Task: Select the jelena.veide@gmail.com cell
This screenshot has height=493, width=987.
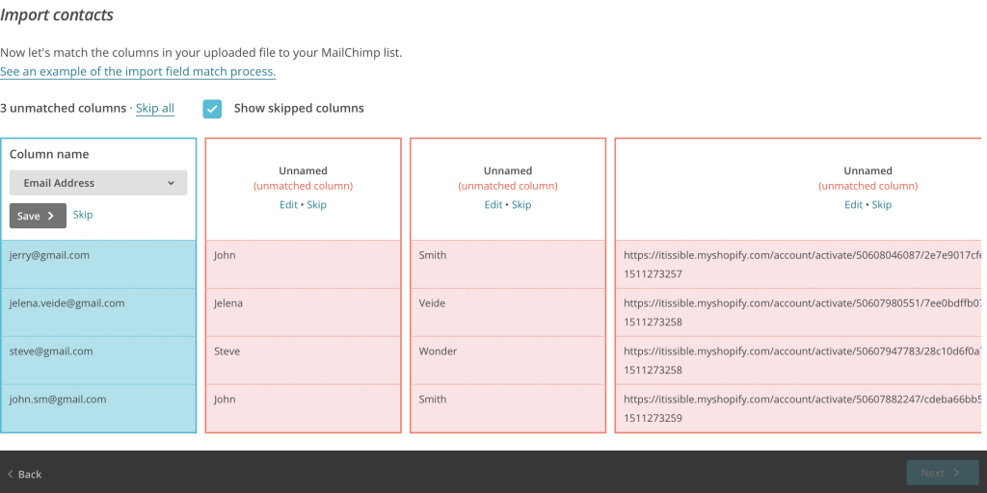Action: (67, 303)
